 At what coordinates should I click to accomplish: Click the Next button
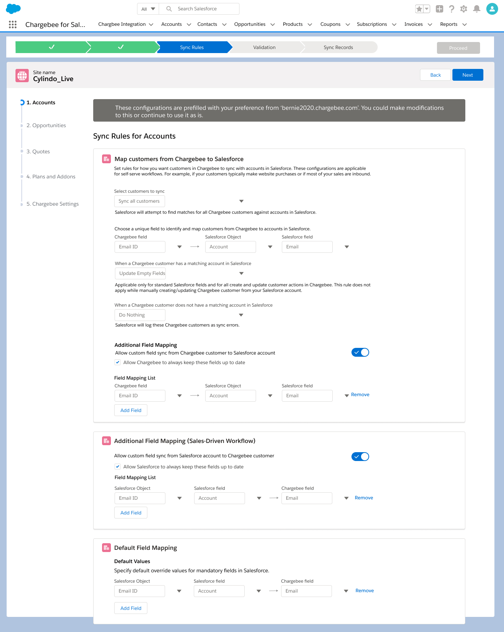tap(468, 75)
